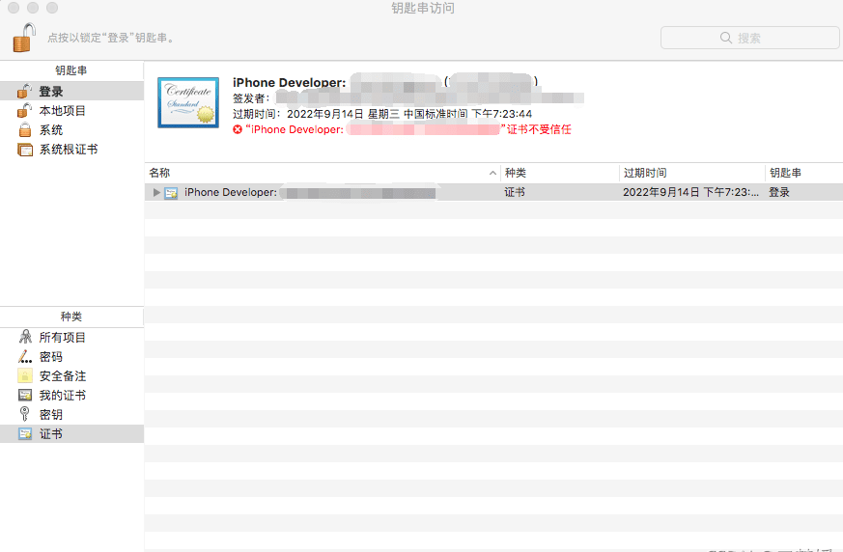The image size is (843, 552).
Task: Click the red untrusted error icon
Action: point(238,129)
